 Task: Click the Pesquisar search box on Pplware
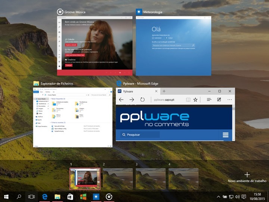click(140, 135)
